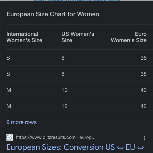
Task: Click the 'US Women's Size' column header
Action: (x=78, y=37)
